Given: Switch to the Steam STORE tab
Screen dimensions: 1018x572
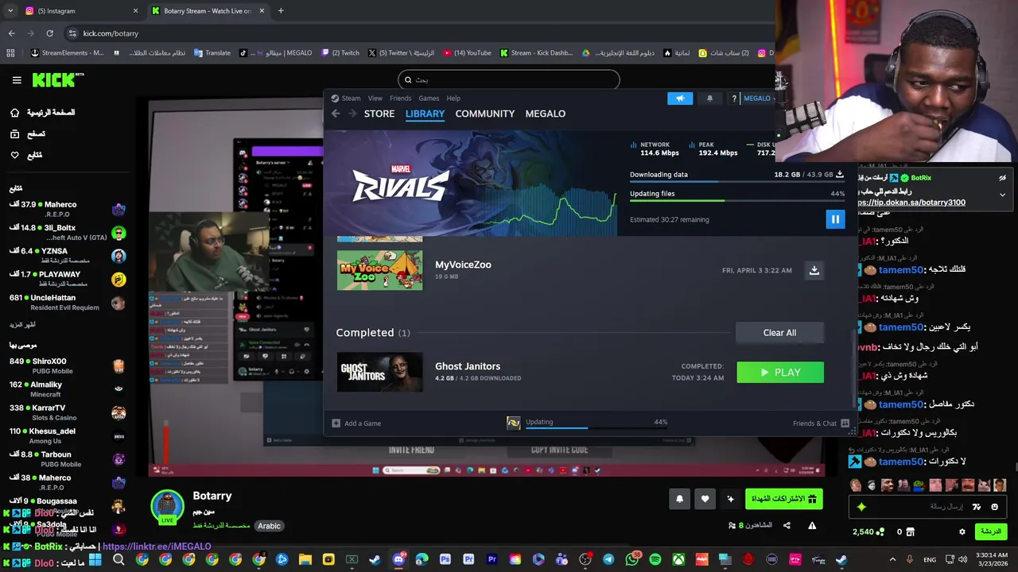Looking at the screenshot, I should 379,114.
